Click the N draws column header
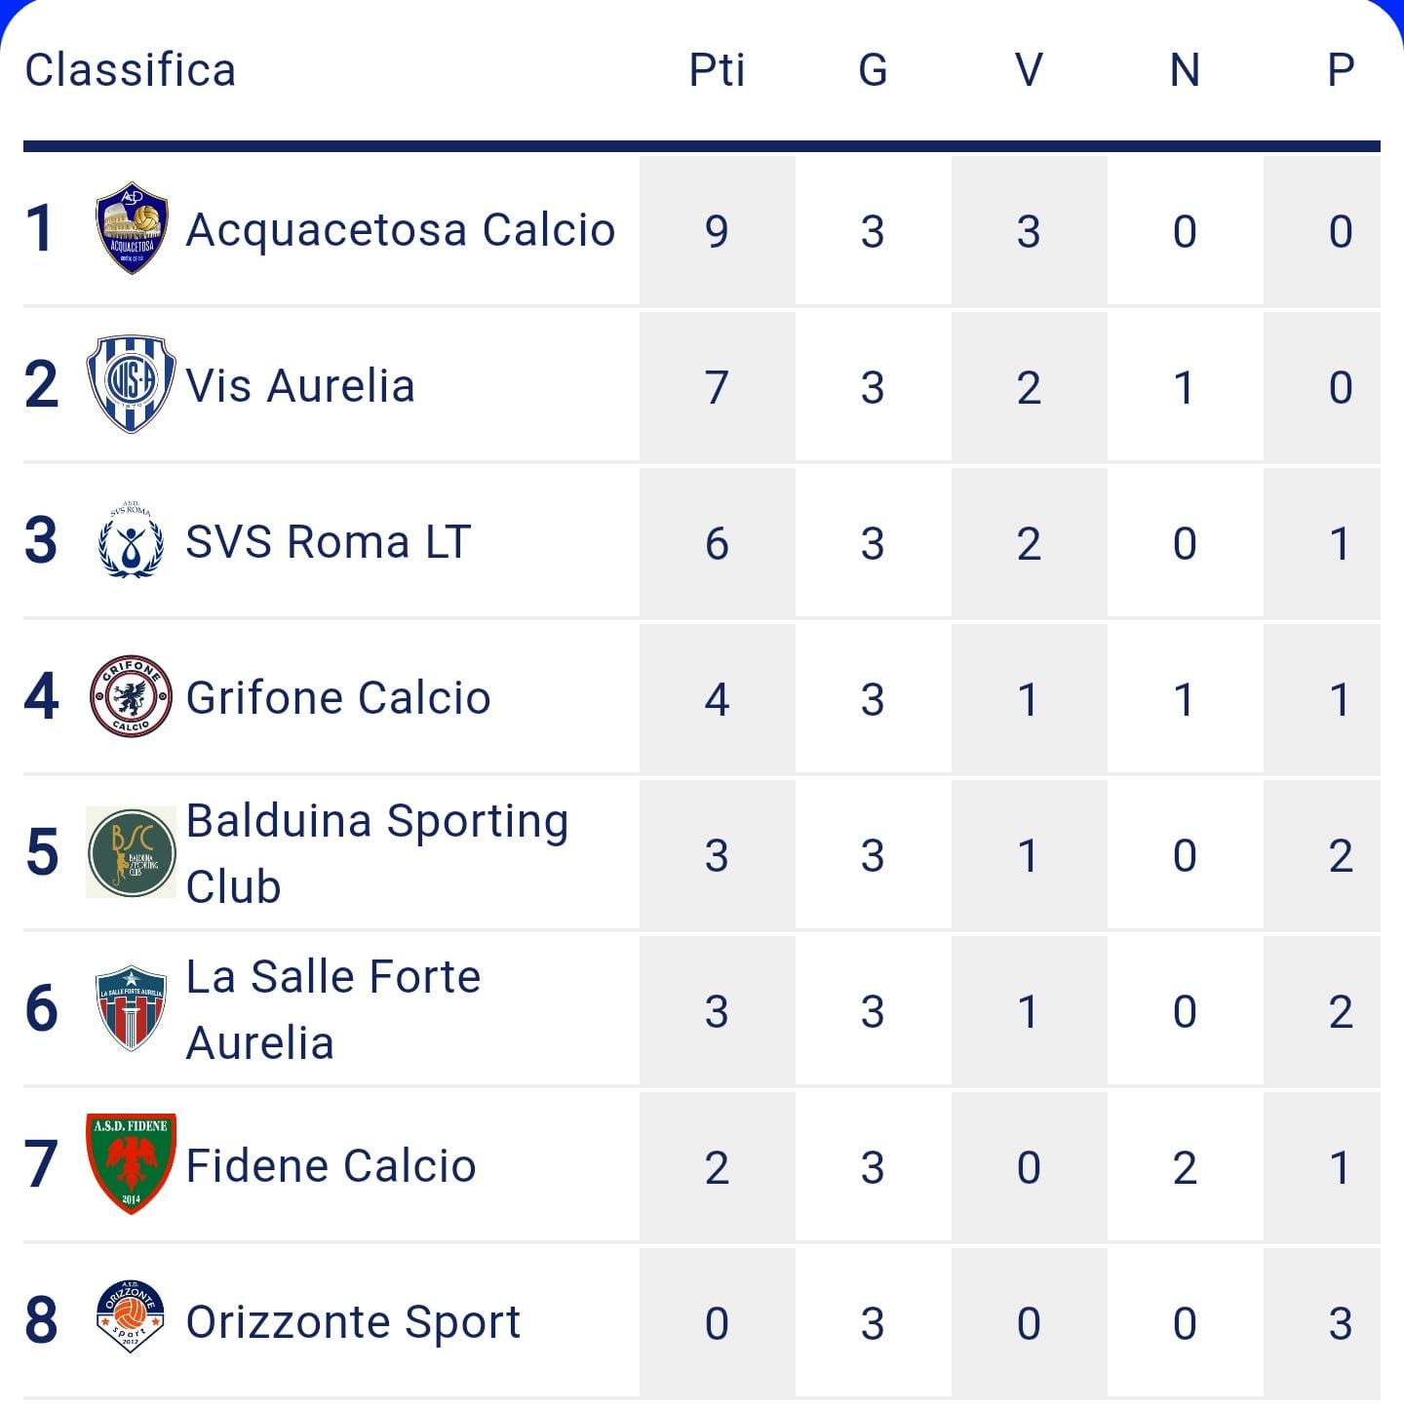Screen dimensions: 1404x1410 coord(1185,70)
